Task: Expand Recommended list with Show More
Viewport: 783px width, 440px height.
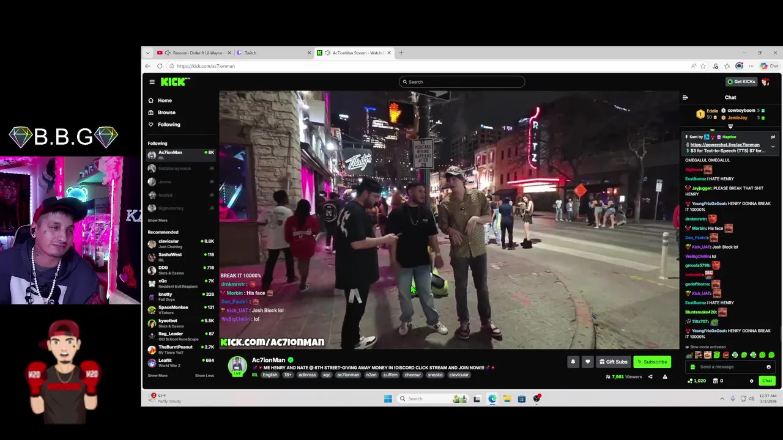Action: [157, 376]
